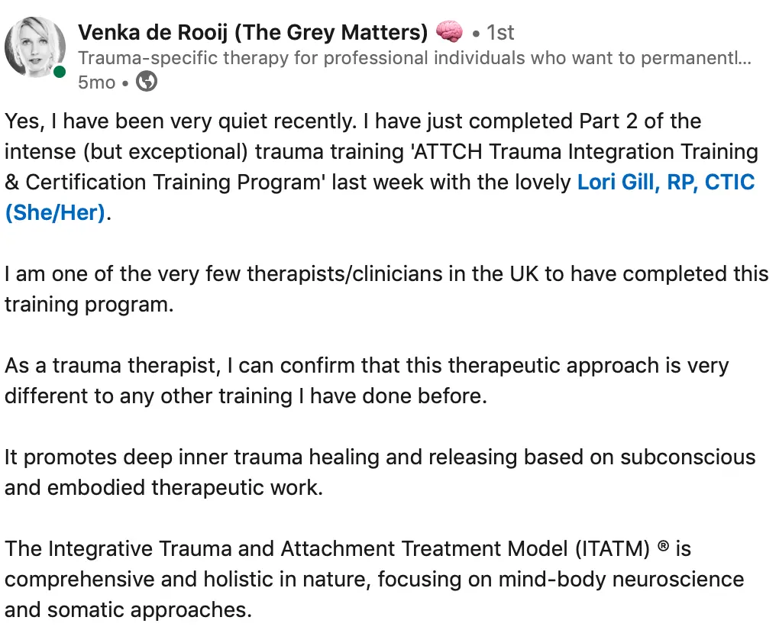Click the 'and somatic approaches.' closing line

(x=128, y=610)
